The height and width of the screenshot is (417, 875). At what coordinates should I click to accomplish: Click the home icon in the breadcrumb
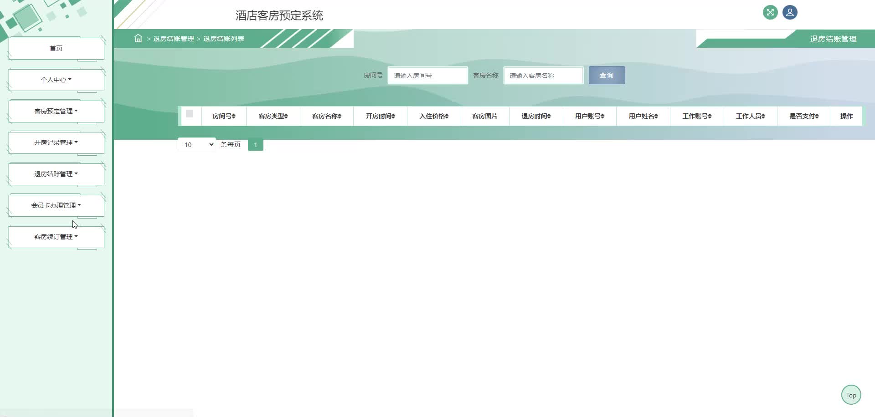click(x=138, y=38)
